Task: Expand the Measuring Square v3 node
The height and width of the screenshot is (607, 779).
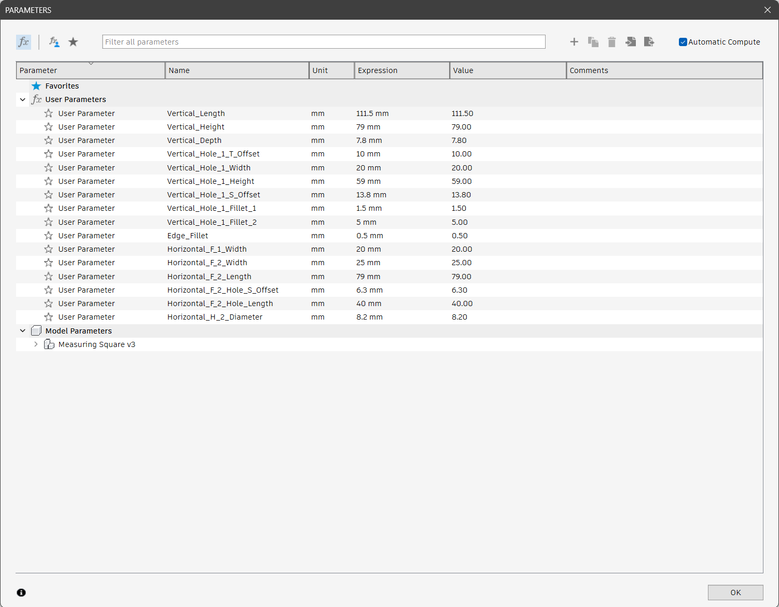Action: coord(36,344)
